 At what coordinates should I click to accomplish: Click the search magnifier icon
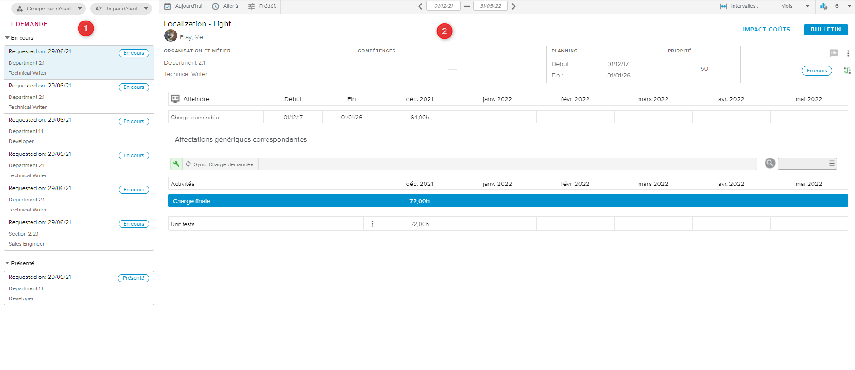[x=770, y=163]
